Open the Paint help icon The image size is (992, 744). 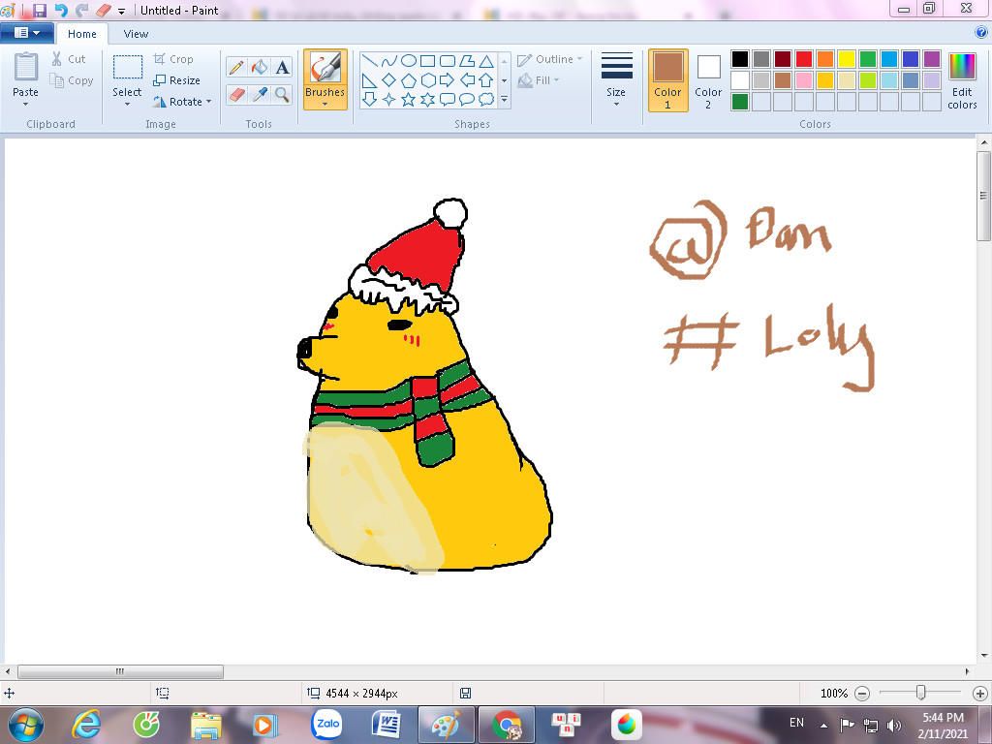981,32
